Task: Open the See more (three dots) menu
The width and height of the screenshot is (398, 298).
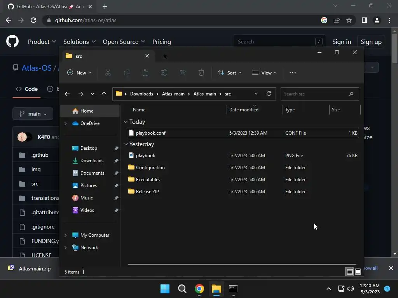Action: pyautogui.click(x=292, y=73)
